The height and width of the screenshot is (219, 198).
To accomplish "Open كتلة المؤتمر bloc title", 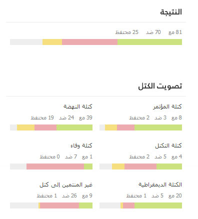I will coord(167,106).
